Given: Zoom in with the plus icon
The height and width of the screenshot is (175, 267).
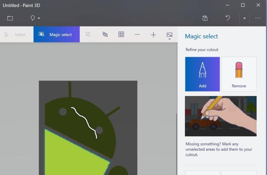Looking at the screenshot, I should [153, 35].
